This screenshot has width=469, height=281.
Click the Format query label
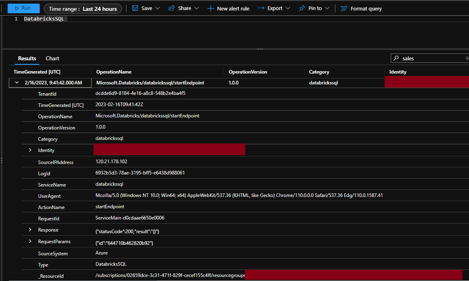point(366,9)
